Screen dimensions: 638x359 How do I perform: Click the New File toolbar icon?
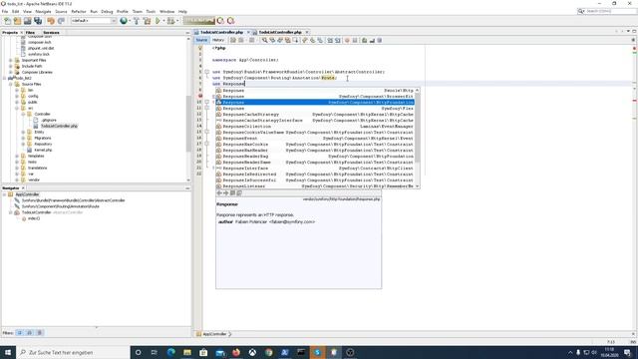pyautogui.click(x=7, y=21)
